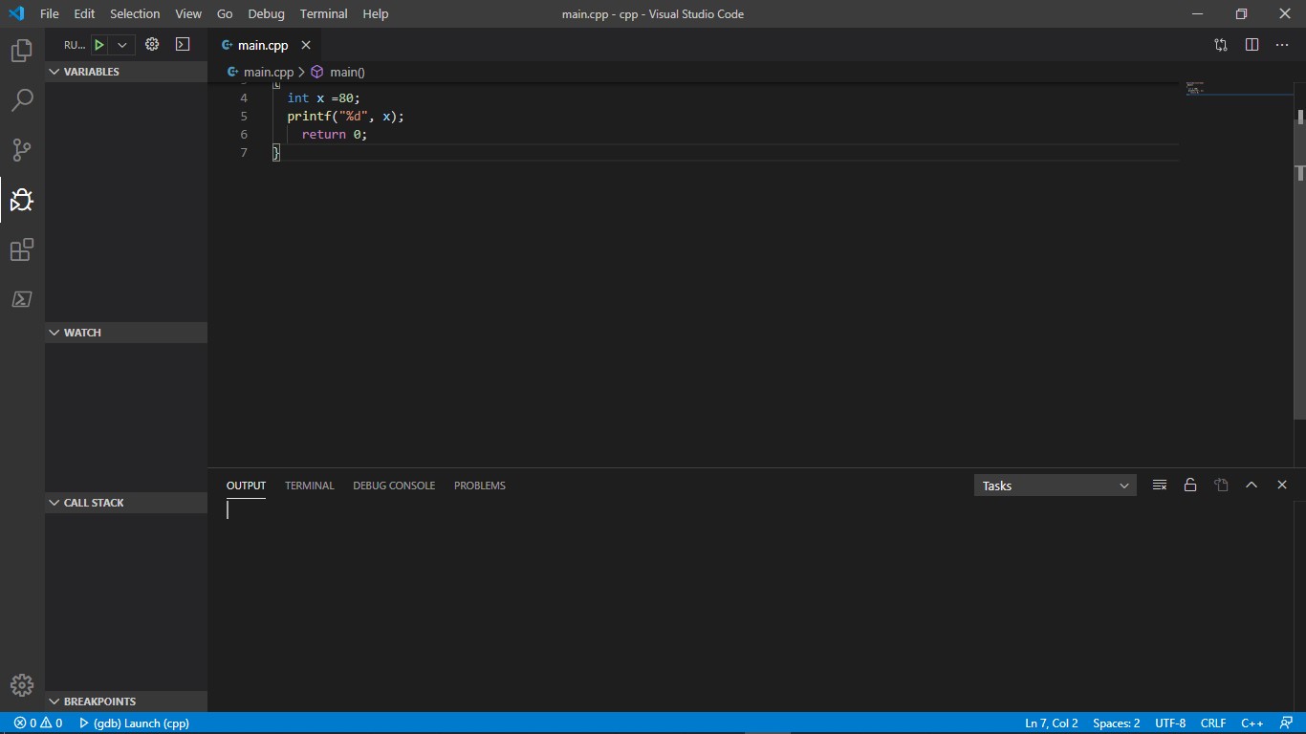Image resolution: width=1306 pixels, height=734 pixels.
Task: Toggle the output scroll lock
Action: (1190, 486)
